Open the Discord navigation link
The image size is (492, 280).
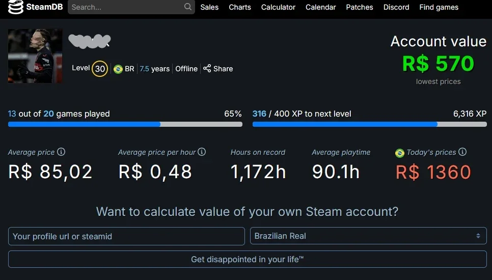396,7
